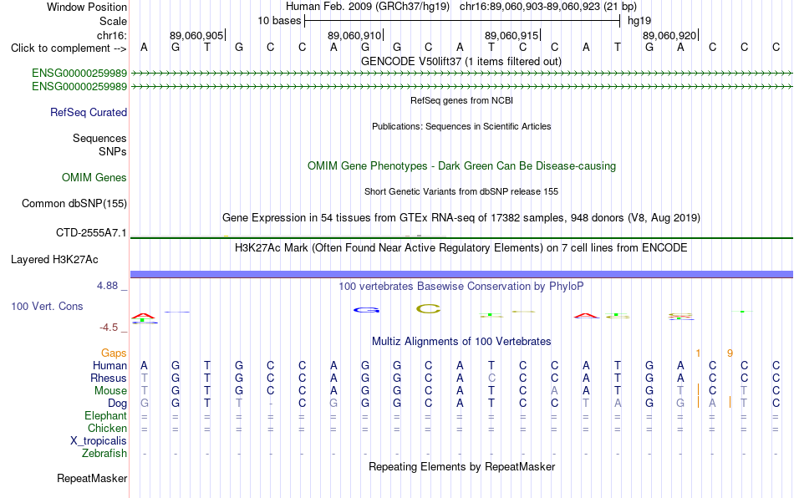This screenshot has width=794, height=498.
Task: Click the Multiz Alignments of 100 Vertebrates title
Action: [461, 341]
